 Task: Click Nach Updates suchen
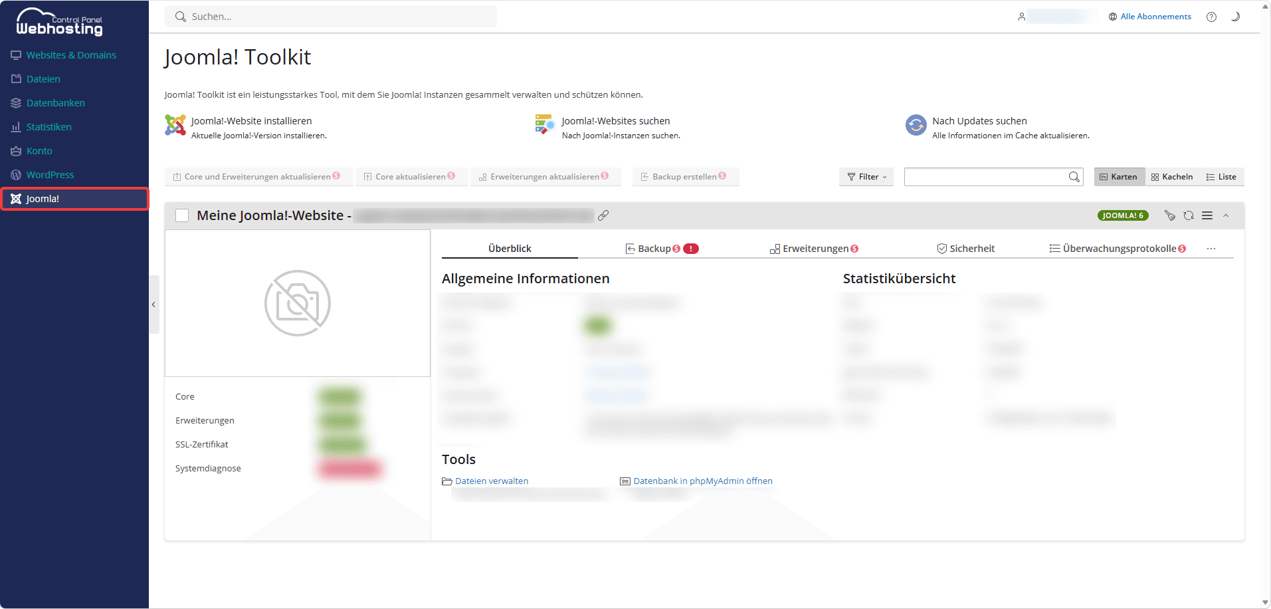click(x=979, y=121)
